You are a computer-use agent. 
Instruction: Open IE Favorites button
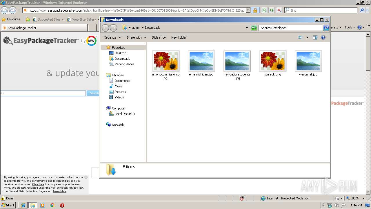[x=11, y=19]
